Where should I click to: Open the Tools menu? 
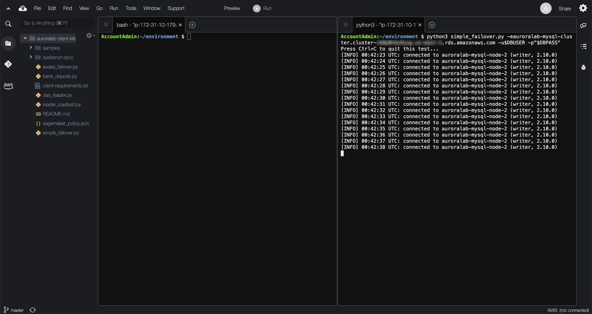click(131, 8)
